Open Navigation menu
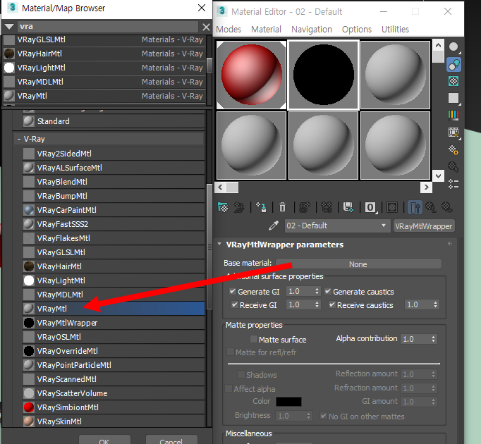Image resolution: width=481 pixels, height=444 pixels. (312, 30)
